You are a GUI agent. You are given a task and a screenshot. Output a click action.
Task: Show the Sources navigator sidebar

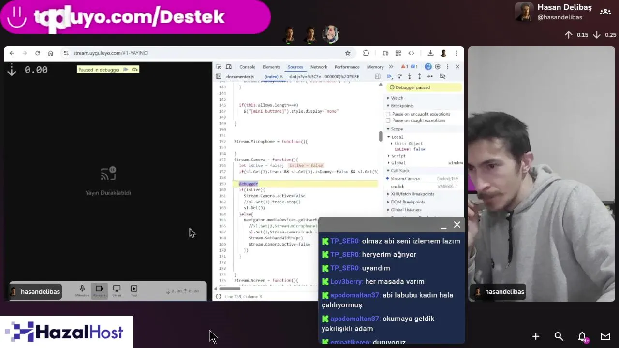pos(219,76)
